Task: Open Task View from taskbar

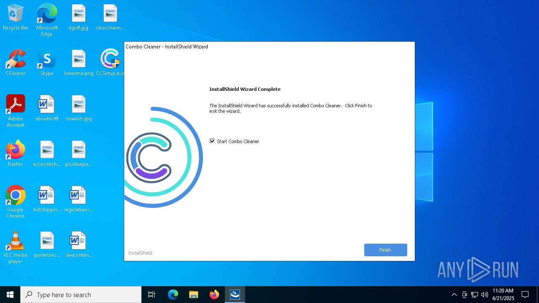Action: point(152,295)
